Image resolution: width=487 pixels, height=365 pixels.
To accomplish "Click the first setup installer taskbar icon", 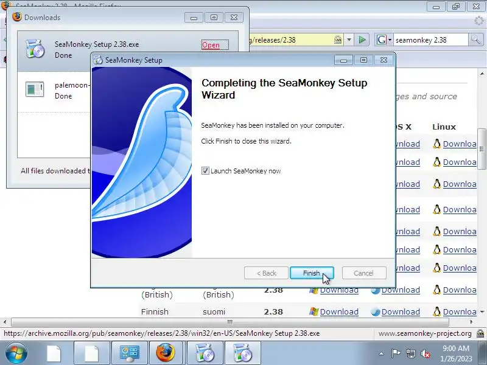I will click(205, 353).
